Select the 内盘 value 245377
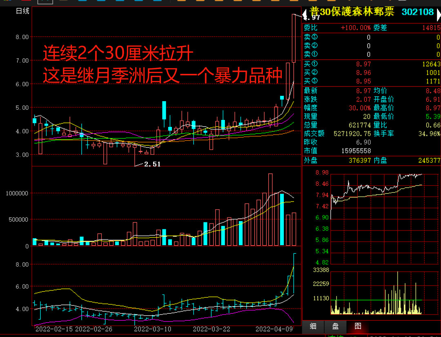Image resolution: width=441 pixels, height=337 pixels. tap(430, 160)
